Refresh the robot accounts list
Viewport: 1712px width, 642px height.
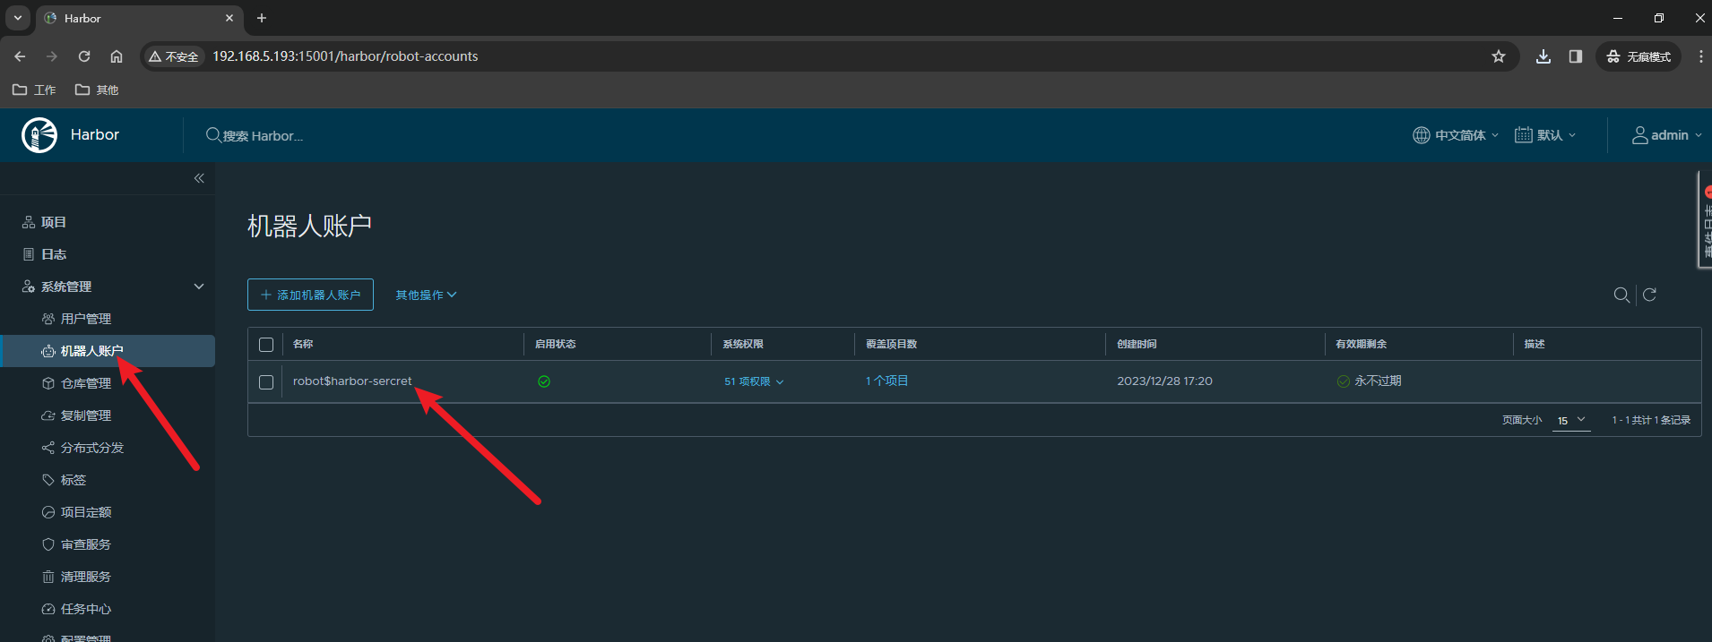point(1649,295)
